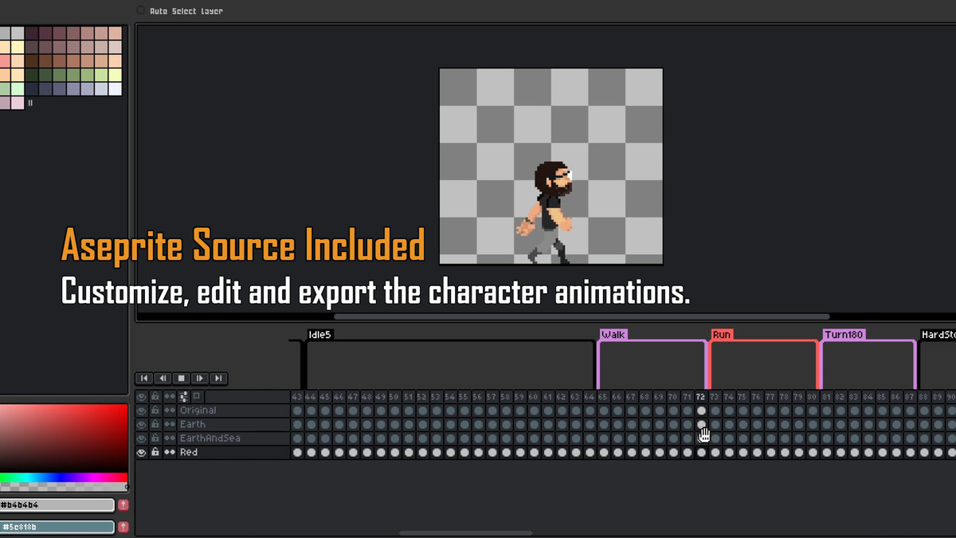Select the EarthAndSea layer name
Image resolution: width=956 pixels, height=538 pixels.
(x=210, y=438)
